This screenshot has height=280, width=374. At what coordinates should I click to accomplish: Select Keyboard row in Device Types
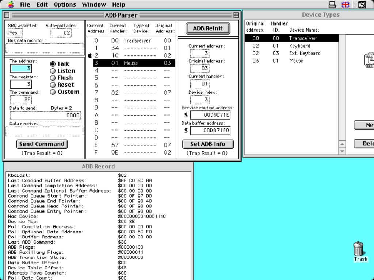292,46
